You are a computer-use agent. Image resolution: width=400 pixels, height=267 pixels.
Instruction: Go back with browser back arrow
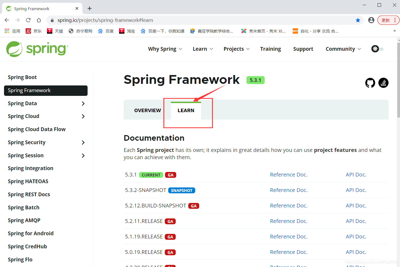pyautogui.click(x=7, y=20)
